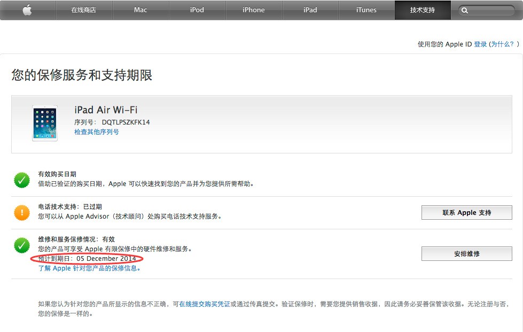The width and height of the screenshot is (523, 332).
Task: Click the iPad Air product image
Action: tap(45, 123)
